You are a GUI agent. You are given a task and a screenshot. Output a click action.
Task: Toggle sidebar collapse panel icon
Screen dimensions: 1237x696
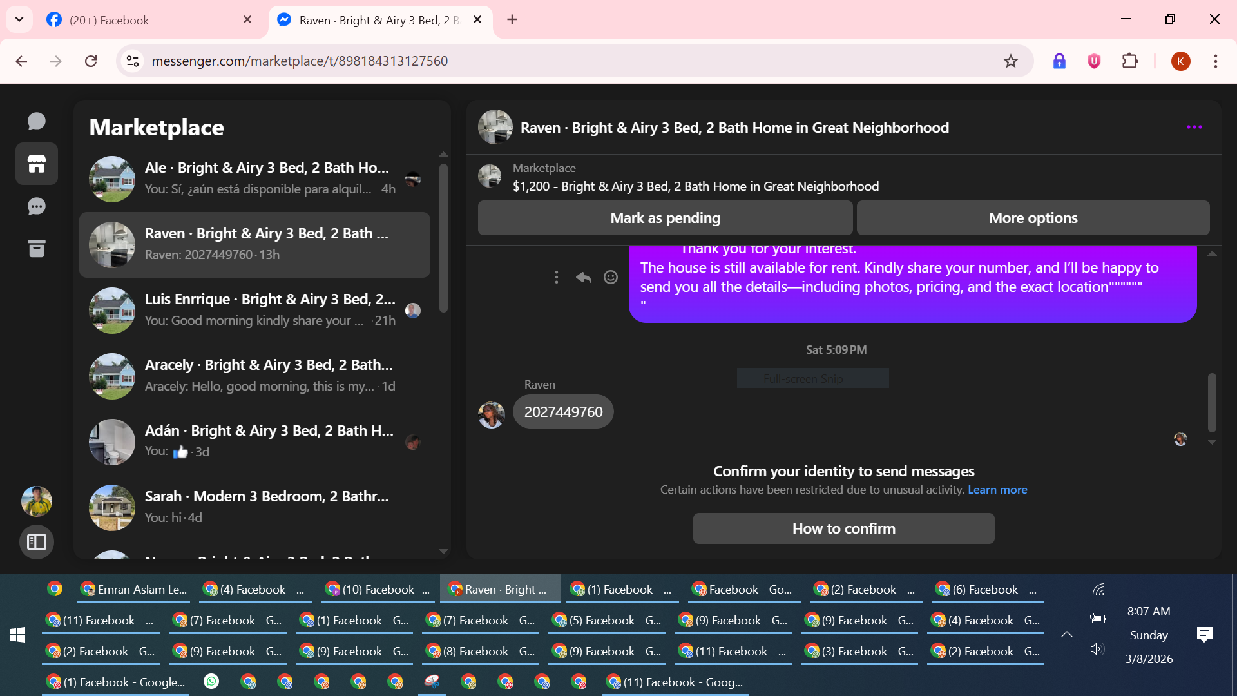[x=37, y=542]
